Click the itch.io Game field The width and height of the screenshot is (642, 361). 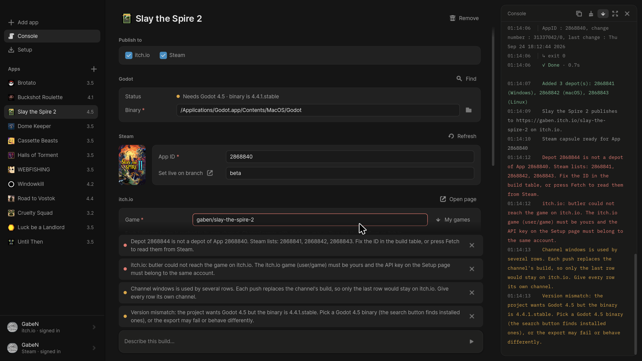pyautogui.click(x=310, y=220)
